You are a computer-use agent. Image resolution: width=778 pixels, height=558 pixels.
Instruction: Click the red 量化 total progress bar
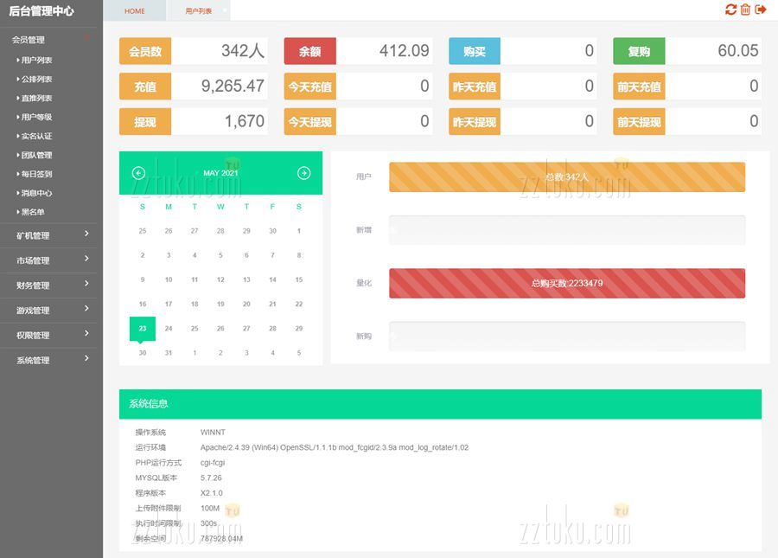click(x=566, y=283)
